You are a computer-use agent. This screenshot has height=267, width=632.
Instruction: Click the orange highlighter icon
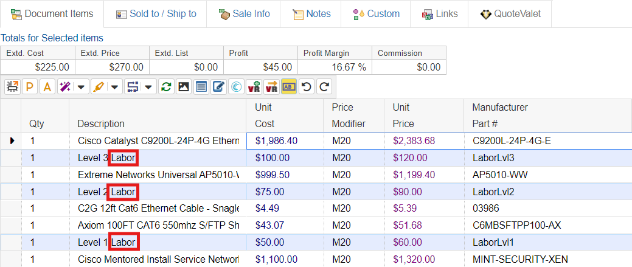click(x=99, y=87)
